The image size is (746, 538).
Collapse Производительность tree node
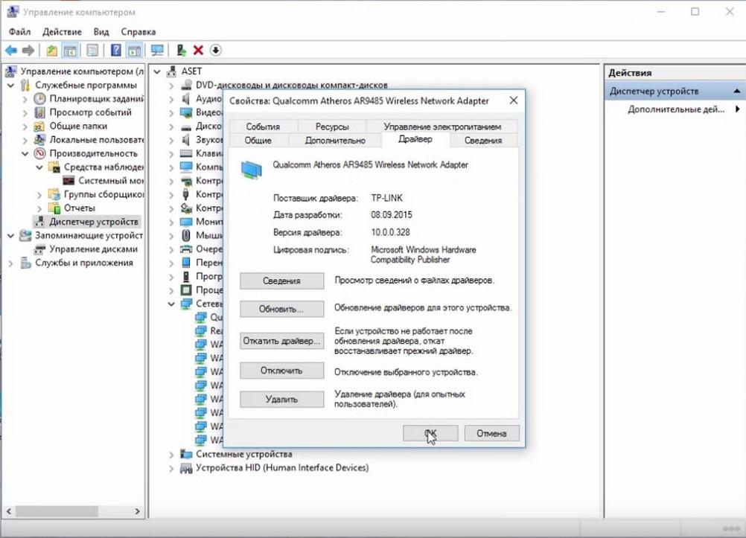pyautogui.click(x=25, y=153)
